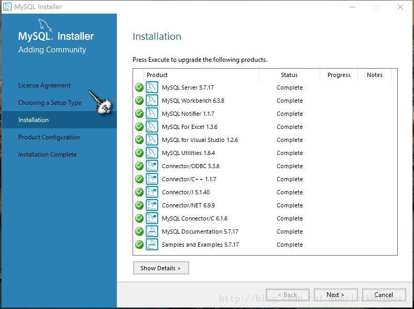Cancel the installation wizard

384,295
